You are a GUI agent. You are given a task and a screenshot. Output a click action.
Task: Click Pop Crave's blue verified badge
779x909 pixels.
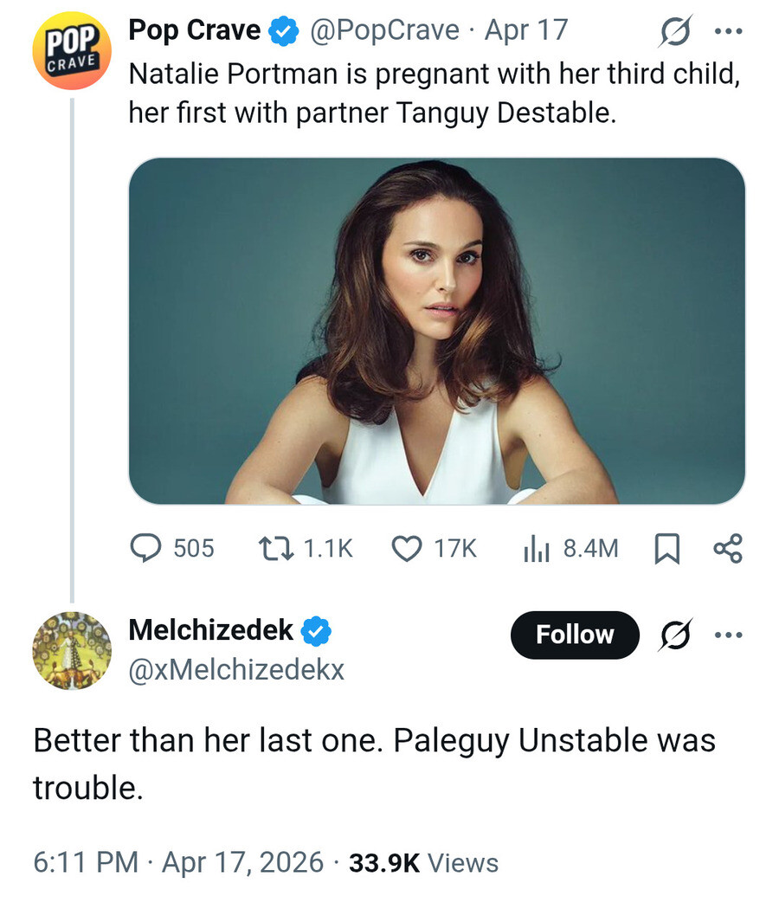tap(281, 31)
